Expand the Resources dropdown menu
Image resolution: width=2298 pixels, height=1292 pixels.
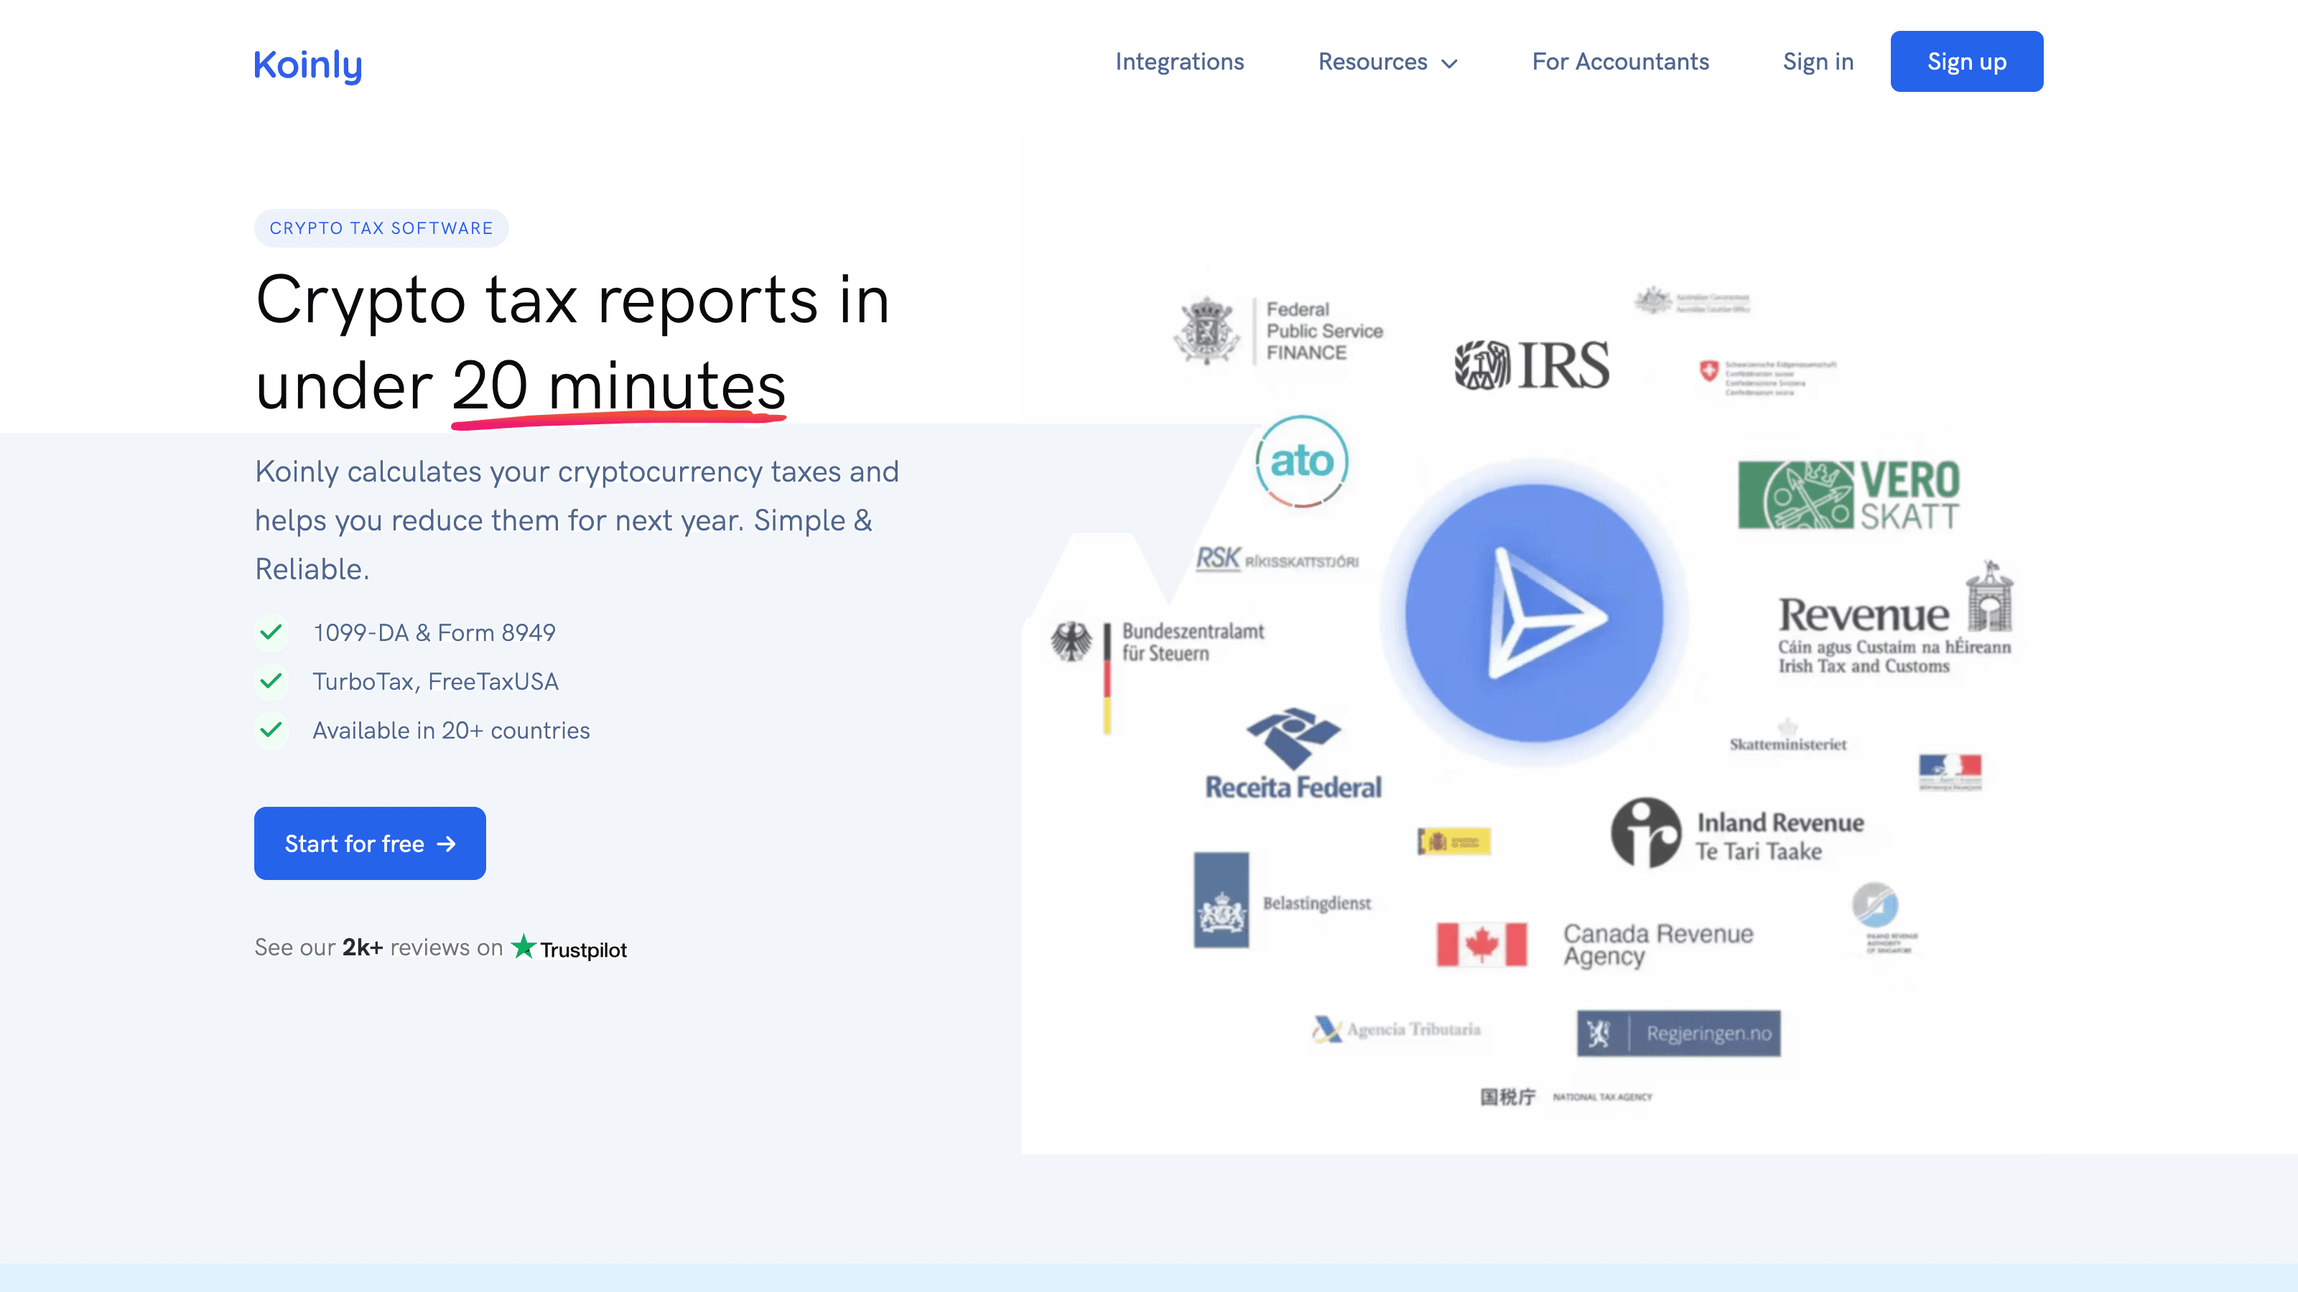click(1387, 62)
